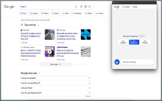
Task: Select the More Precise tone
Action: click(x=145, y=42)
